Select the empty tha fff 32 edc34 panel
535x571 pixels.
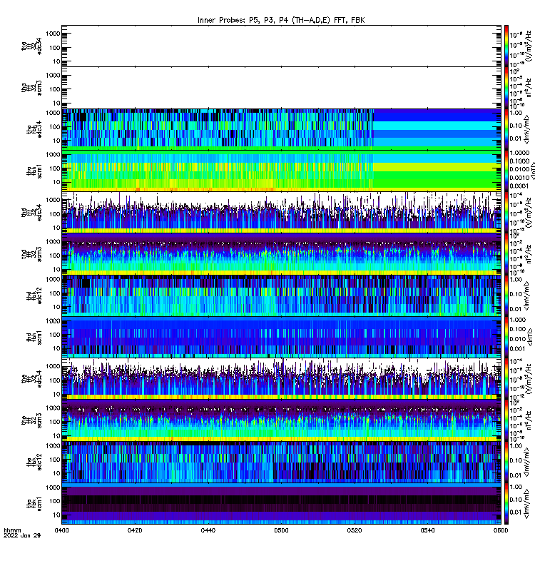point(281,46)
